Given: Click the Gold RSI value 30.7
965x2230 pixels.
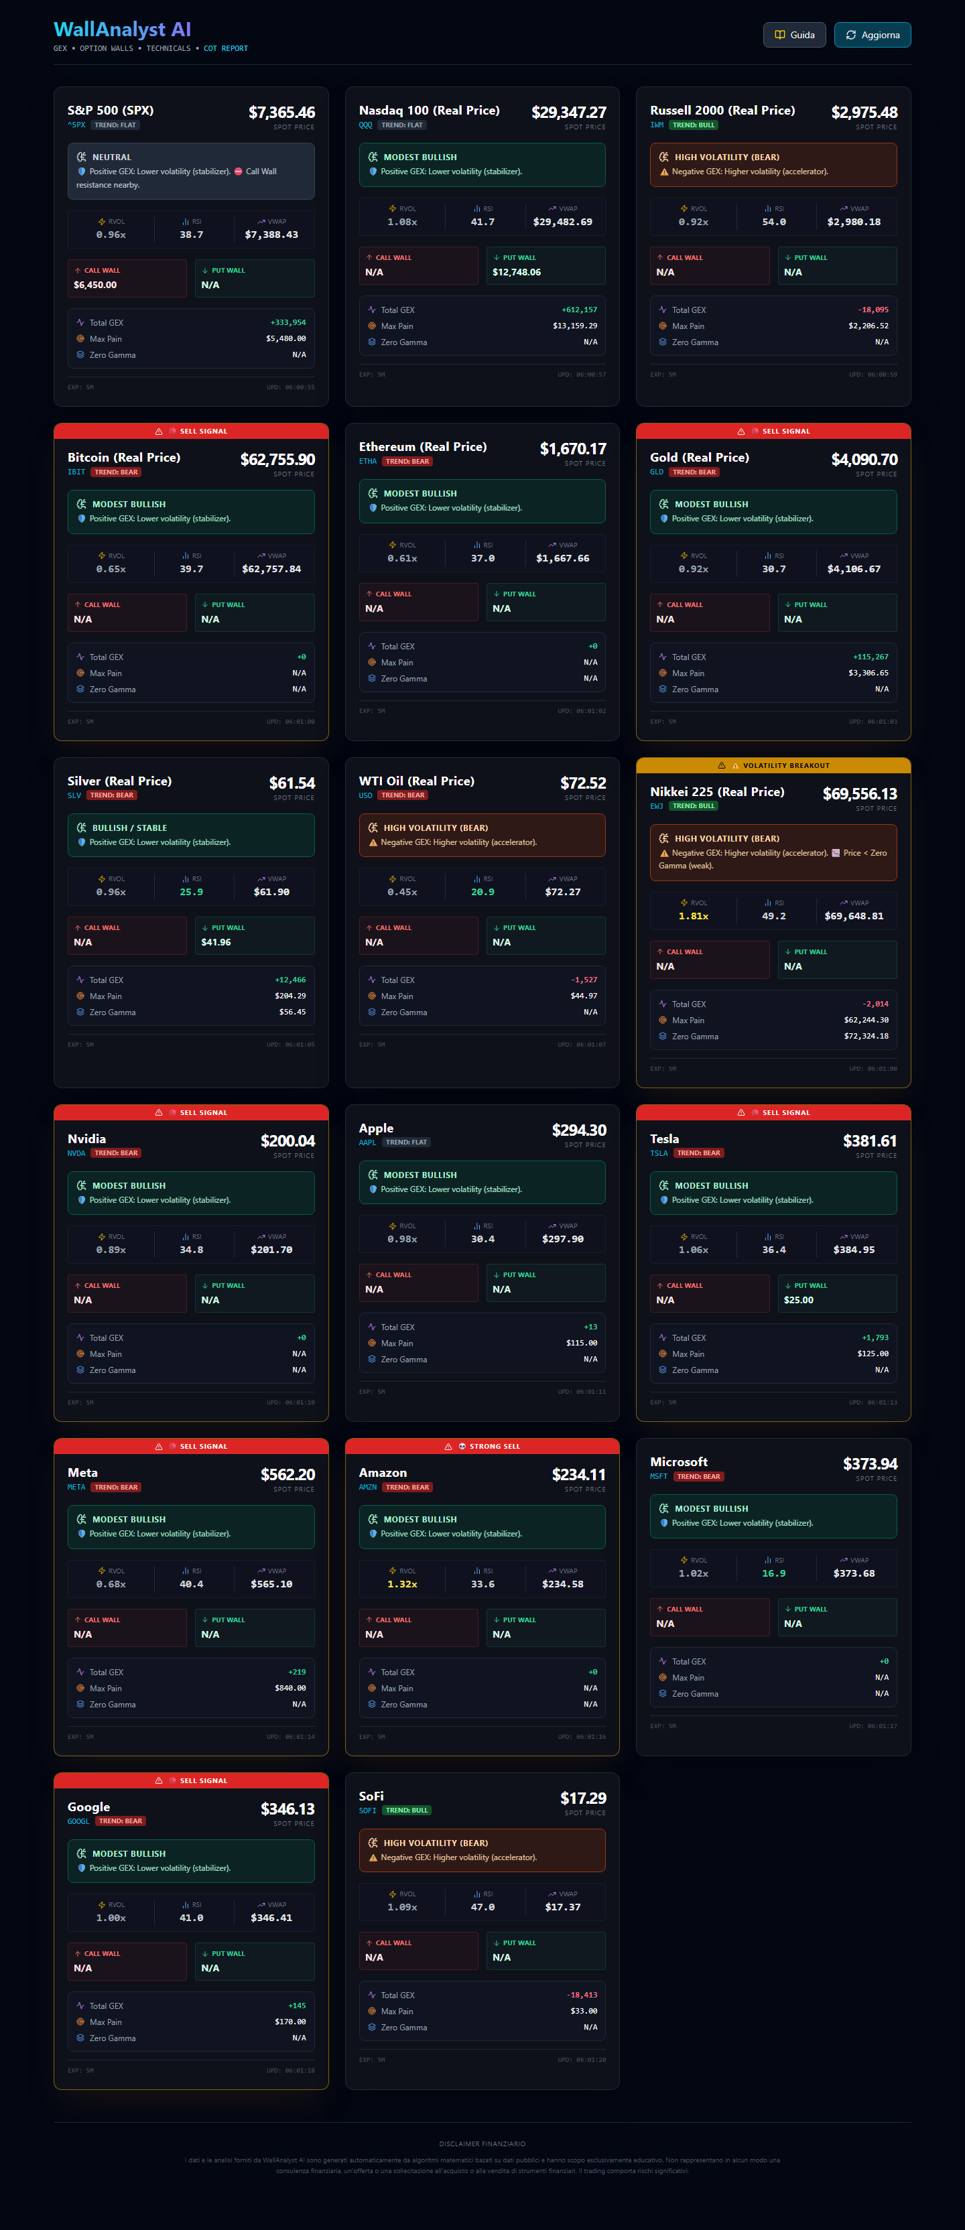Looking at the screenshot, I should (774, 569).
